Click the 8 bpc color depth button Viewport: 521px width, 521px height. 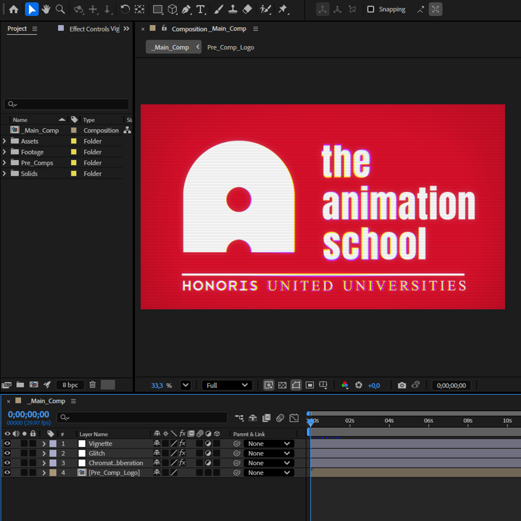tap(70, 385)
